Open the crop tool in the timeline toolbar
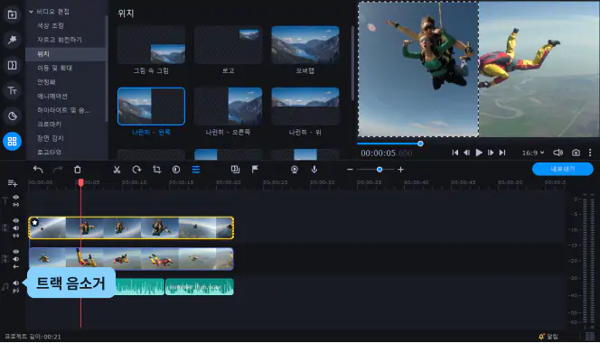Screen dimensions: 600x343 click(x=156, y=170)
